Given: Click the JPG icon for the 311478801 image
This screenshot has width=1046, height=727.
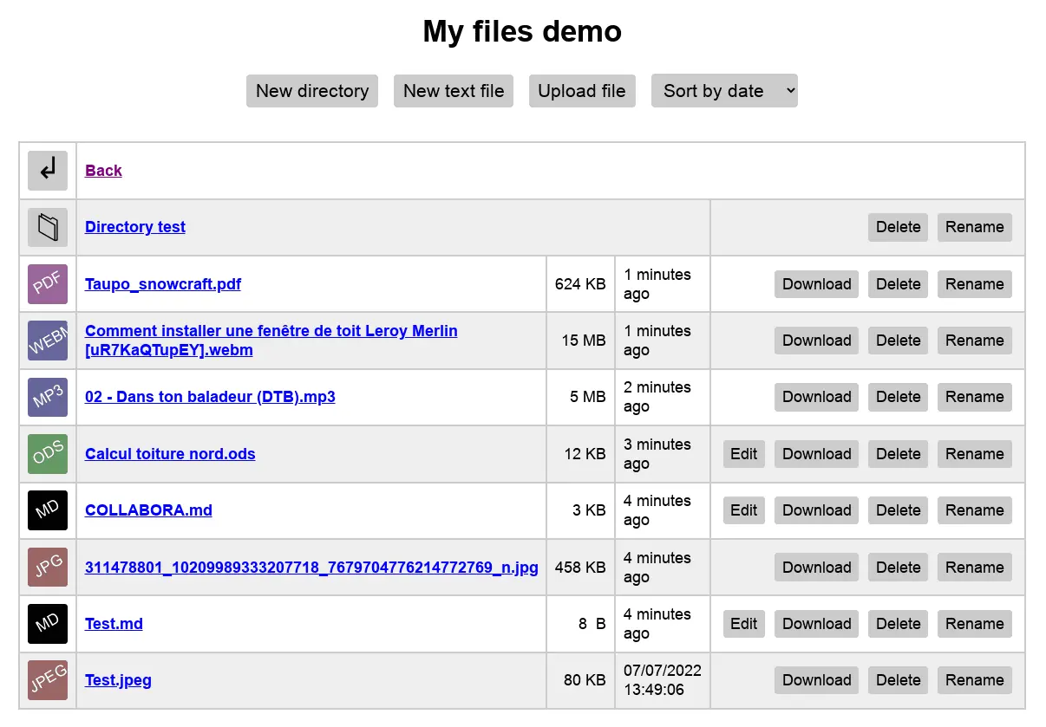Looking at the screenshot, I should 48,567.
